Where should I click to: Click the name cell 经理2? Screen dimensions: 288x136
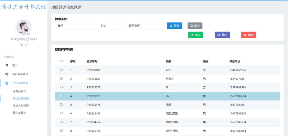[169, 79]
